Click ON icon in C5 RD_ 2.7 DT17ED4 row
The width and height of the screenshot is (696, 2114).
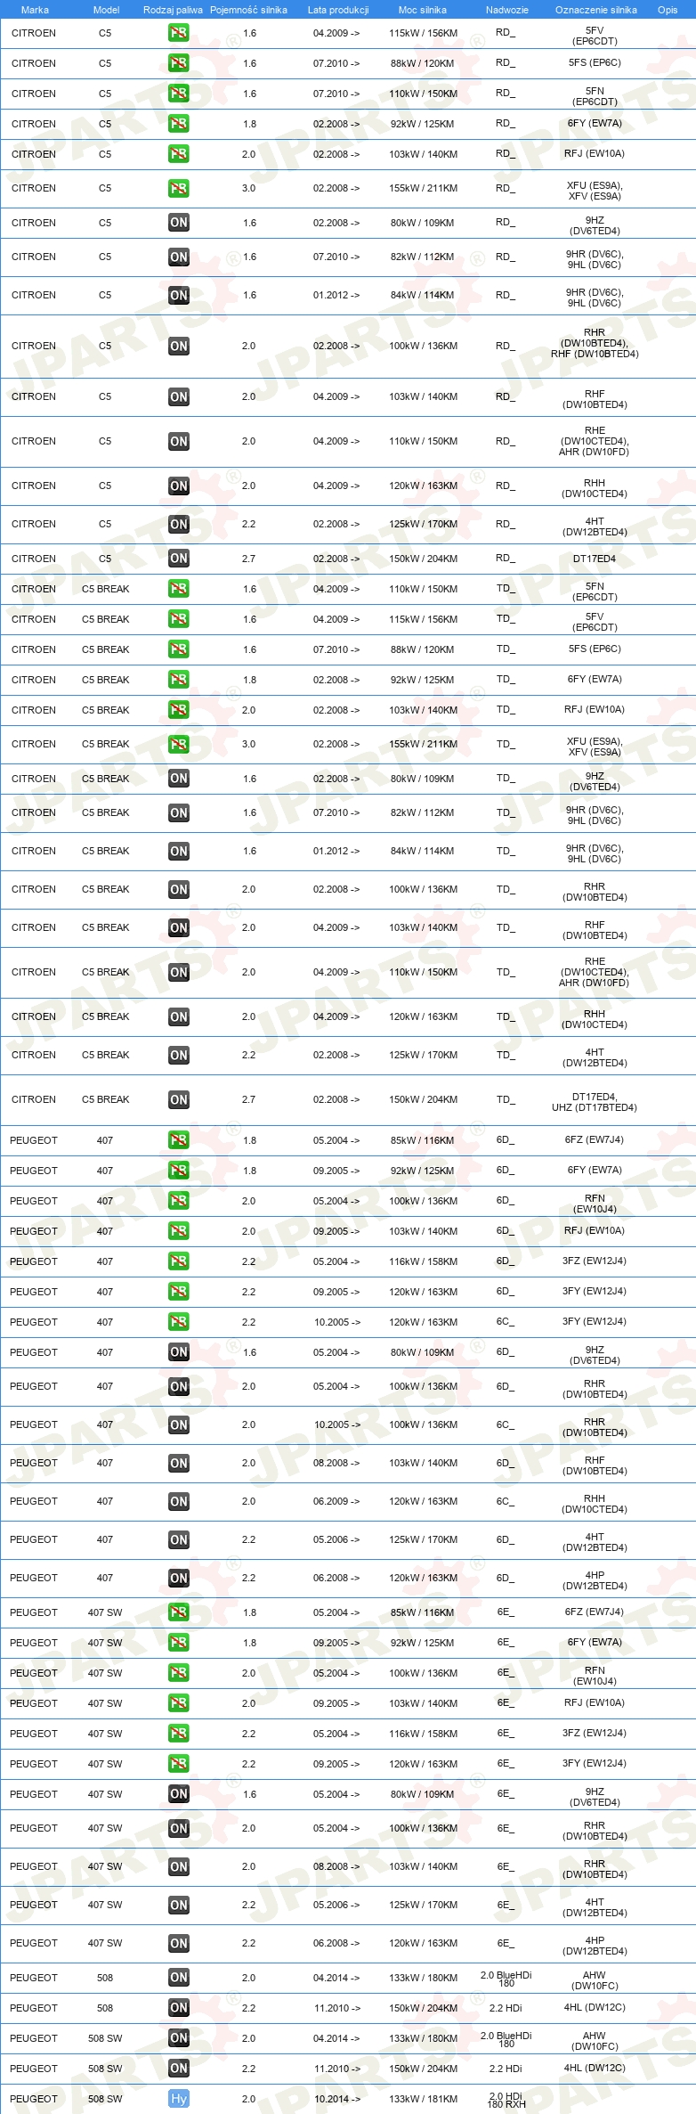click(x=179, y=559)
